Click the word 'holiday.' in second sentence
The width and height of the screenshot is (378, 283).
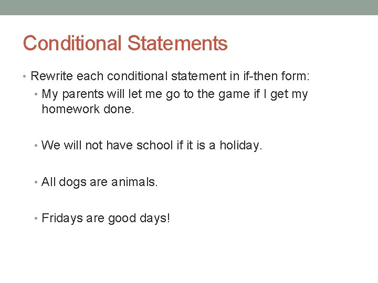tap(241, 145)
